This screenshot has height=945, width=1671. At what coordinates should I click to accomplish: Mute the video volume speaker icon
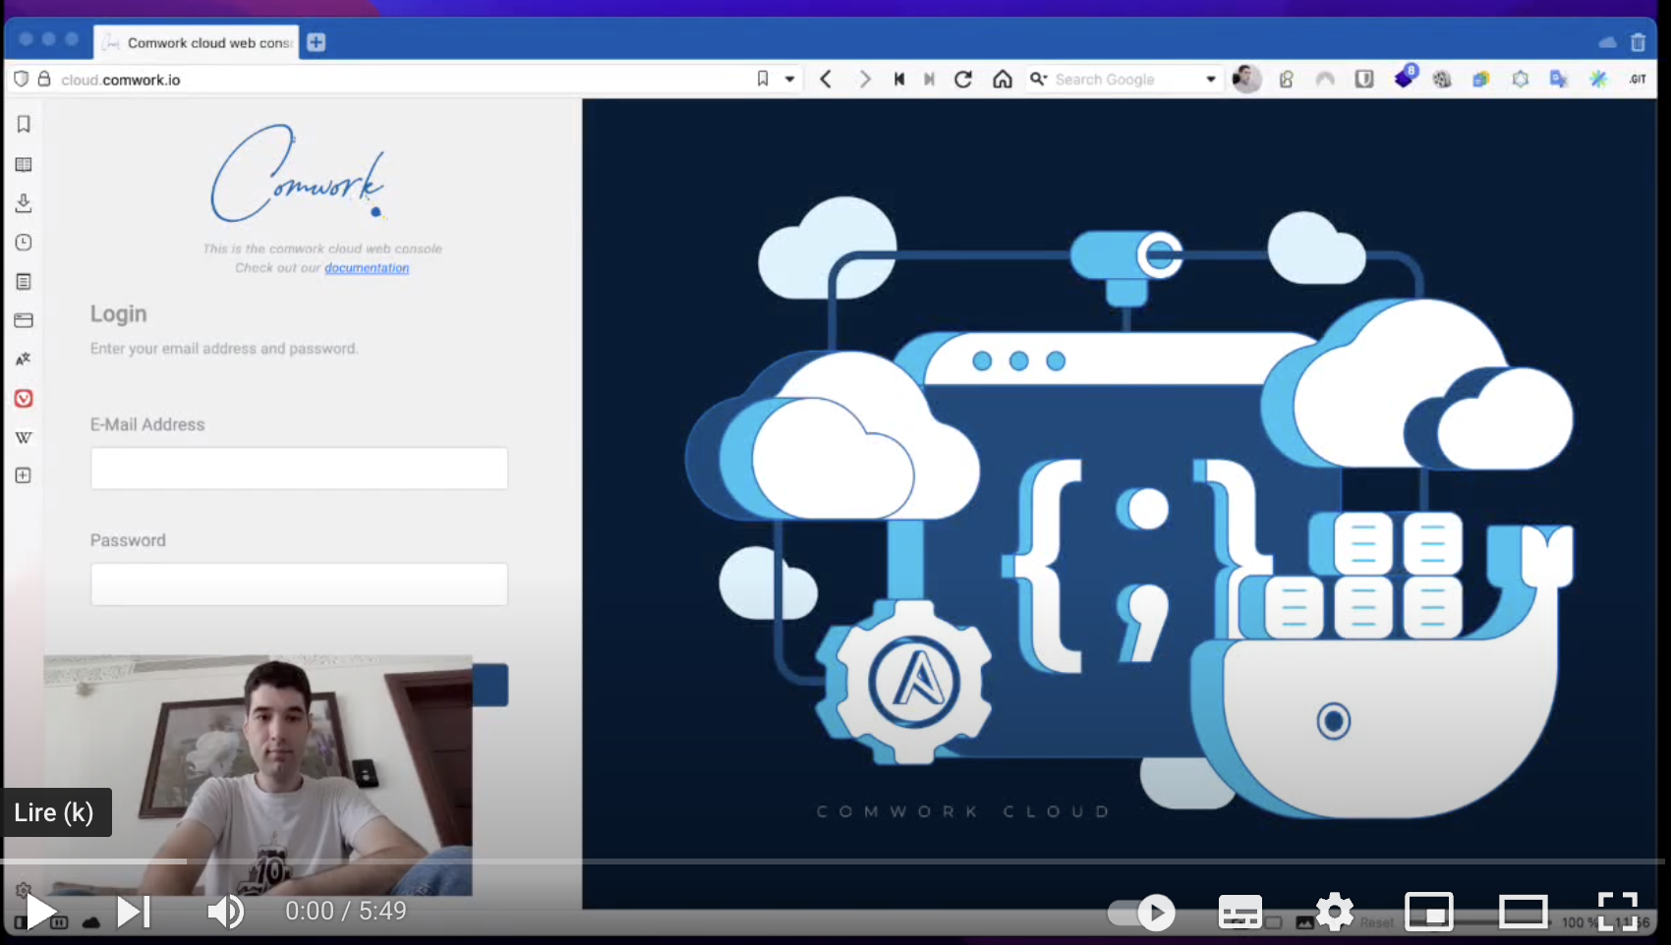pyautogui.click(x=225, y=912)
